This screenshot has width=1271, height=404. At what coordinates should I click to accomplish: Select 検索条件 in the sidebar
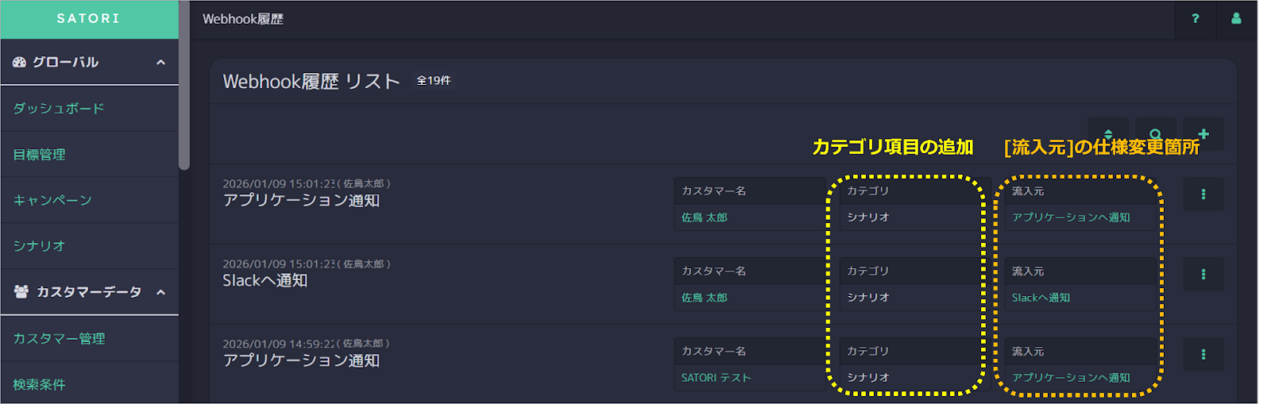pyautogui.click(x=40, y=385)
